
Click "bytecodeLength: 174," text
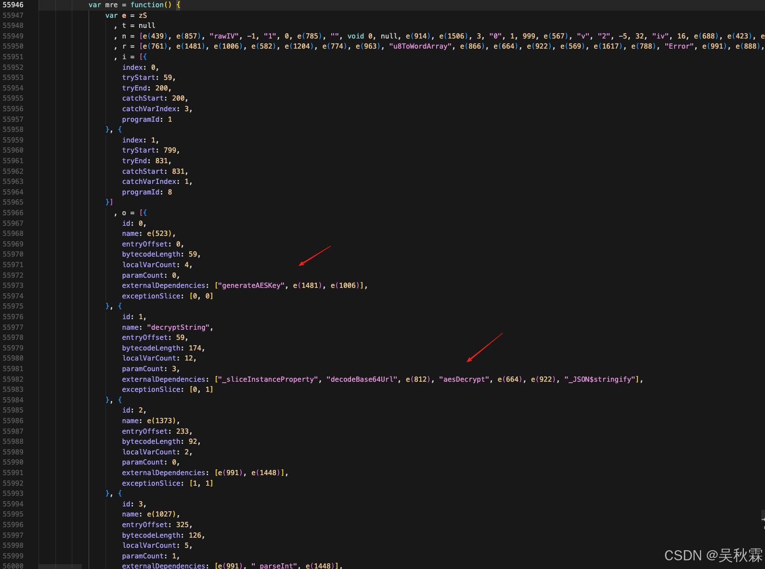point(164,348)
